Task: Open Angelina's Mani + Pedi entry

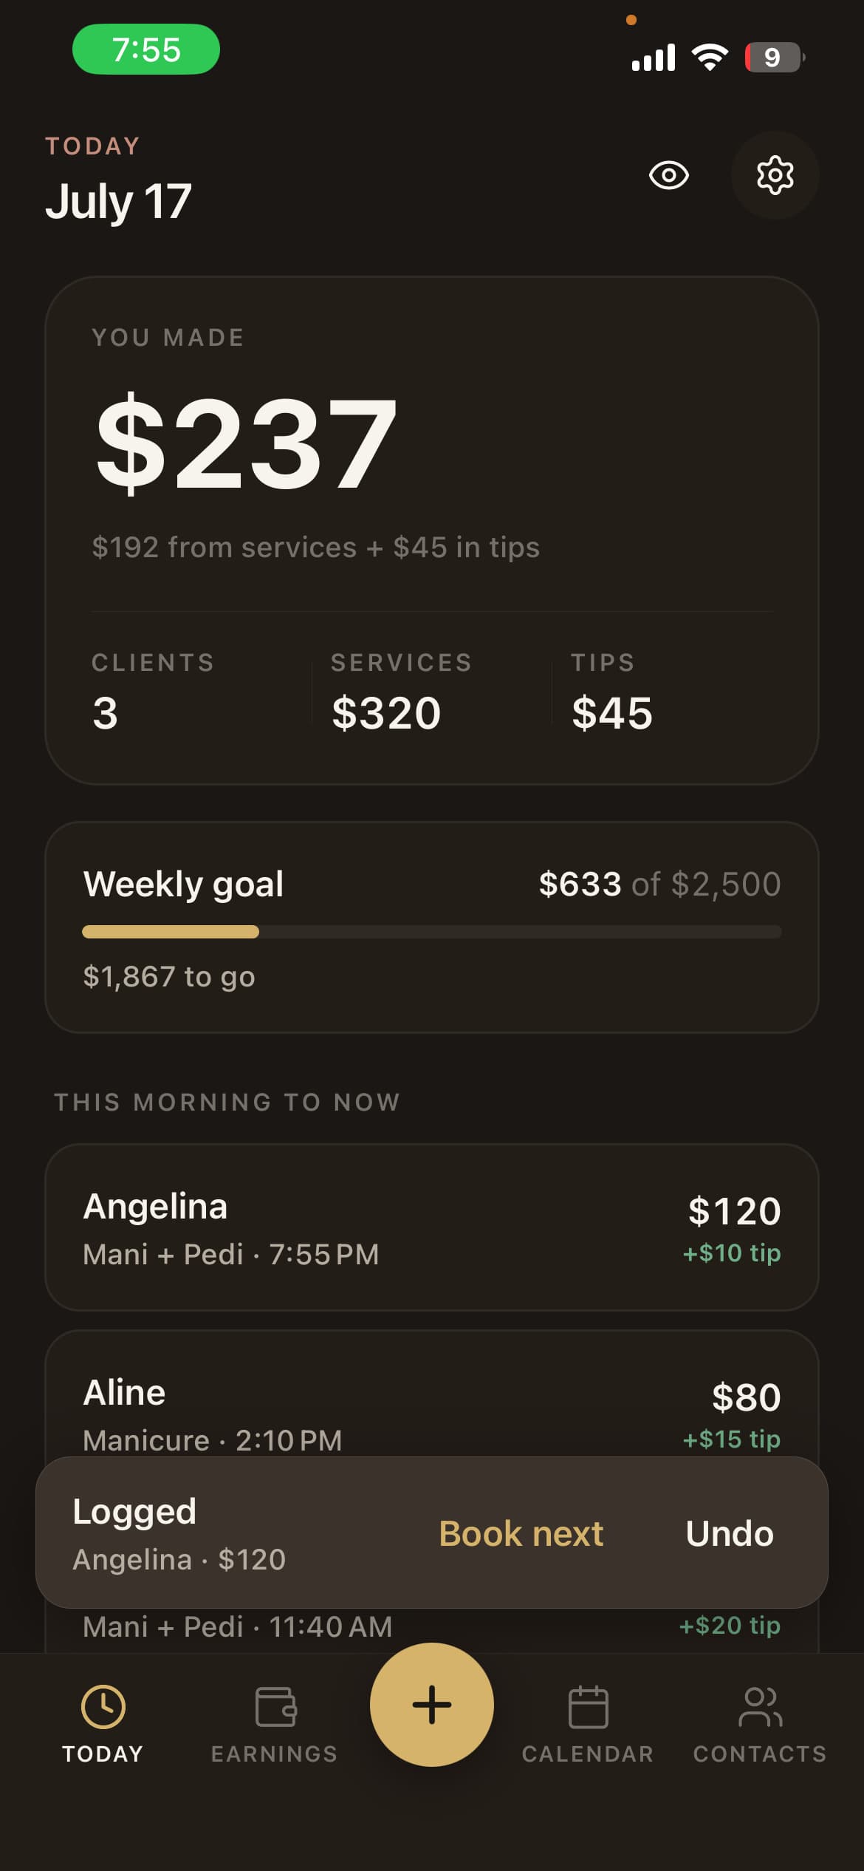Action: (x=432, y=1227)
